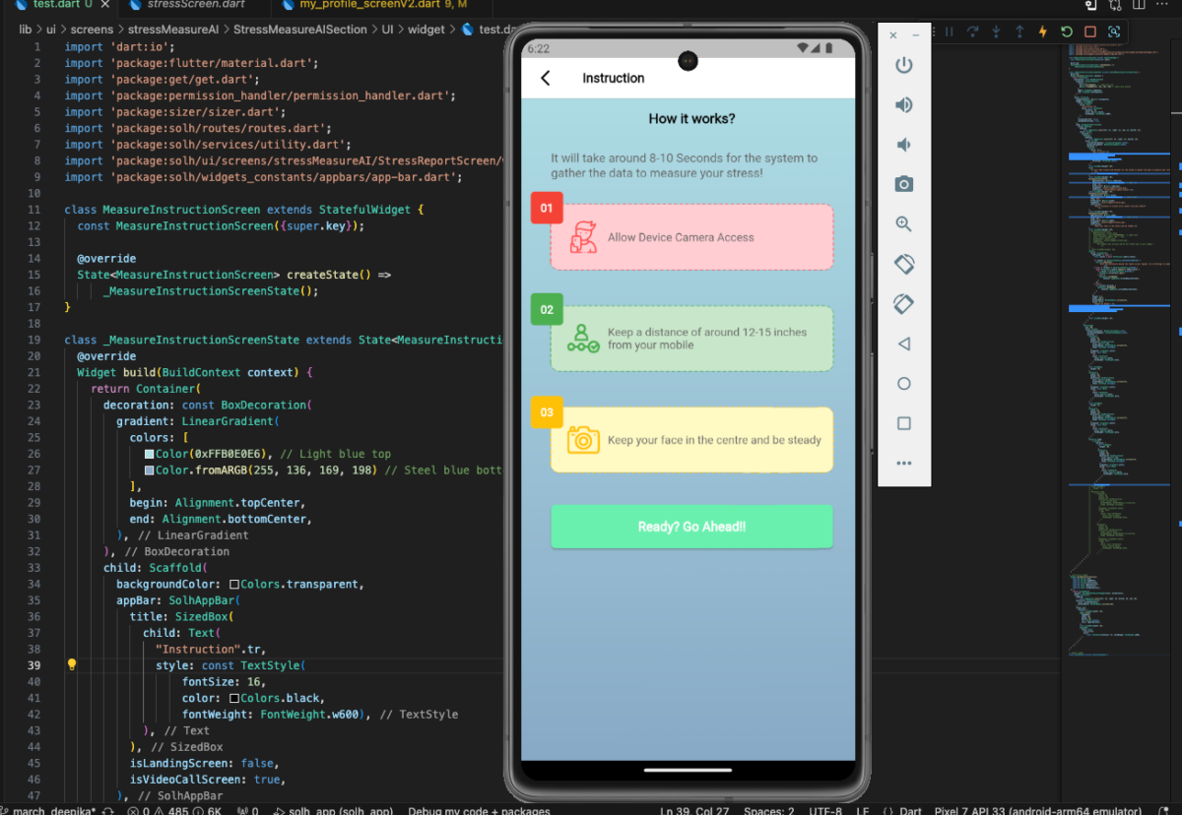This screenshot has width=1182, height=815.
Task: Click the emulator power button
Action: [903, 66]
